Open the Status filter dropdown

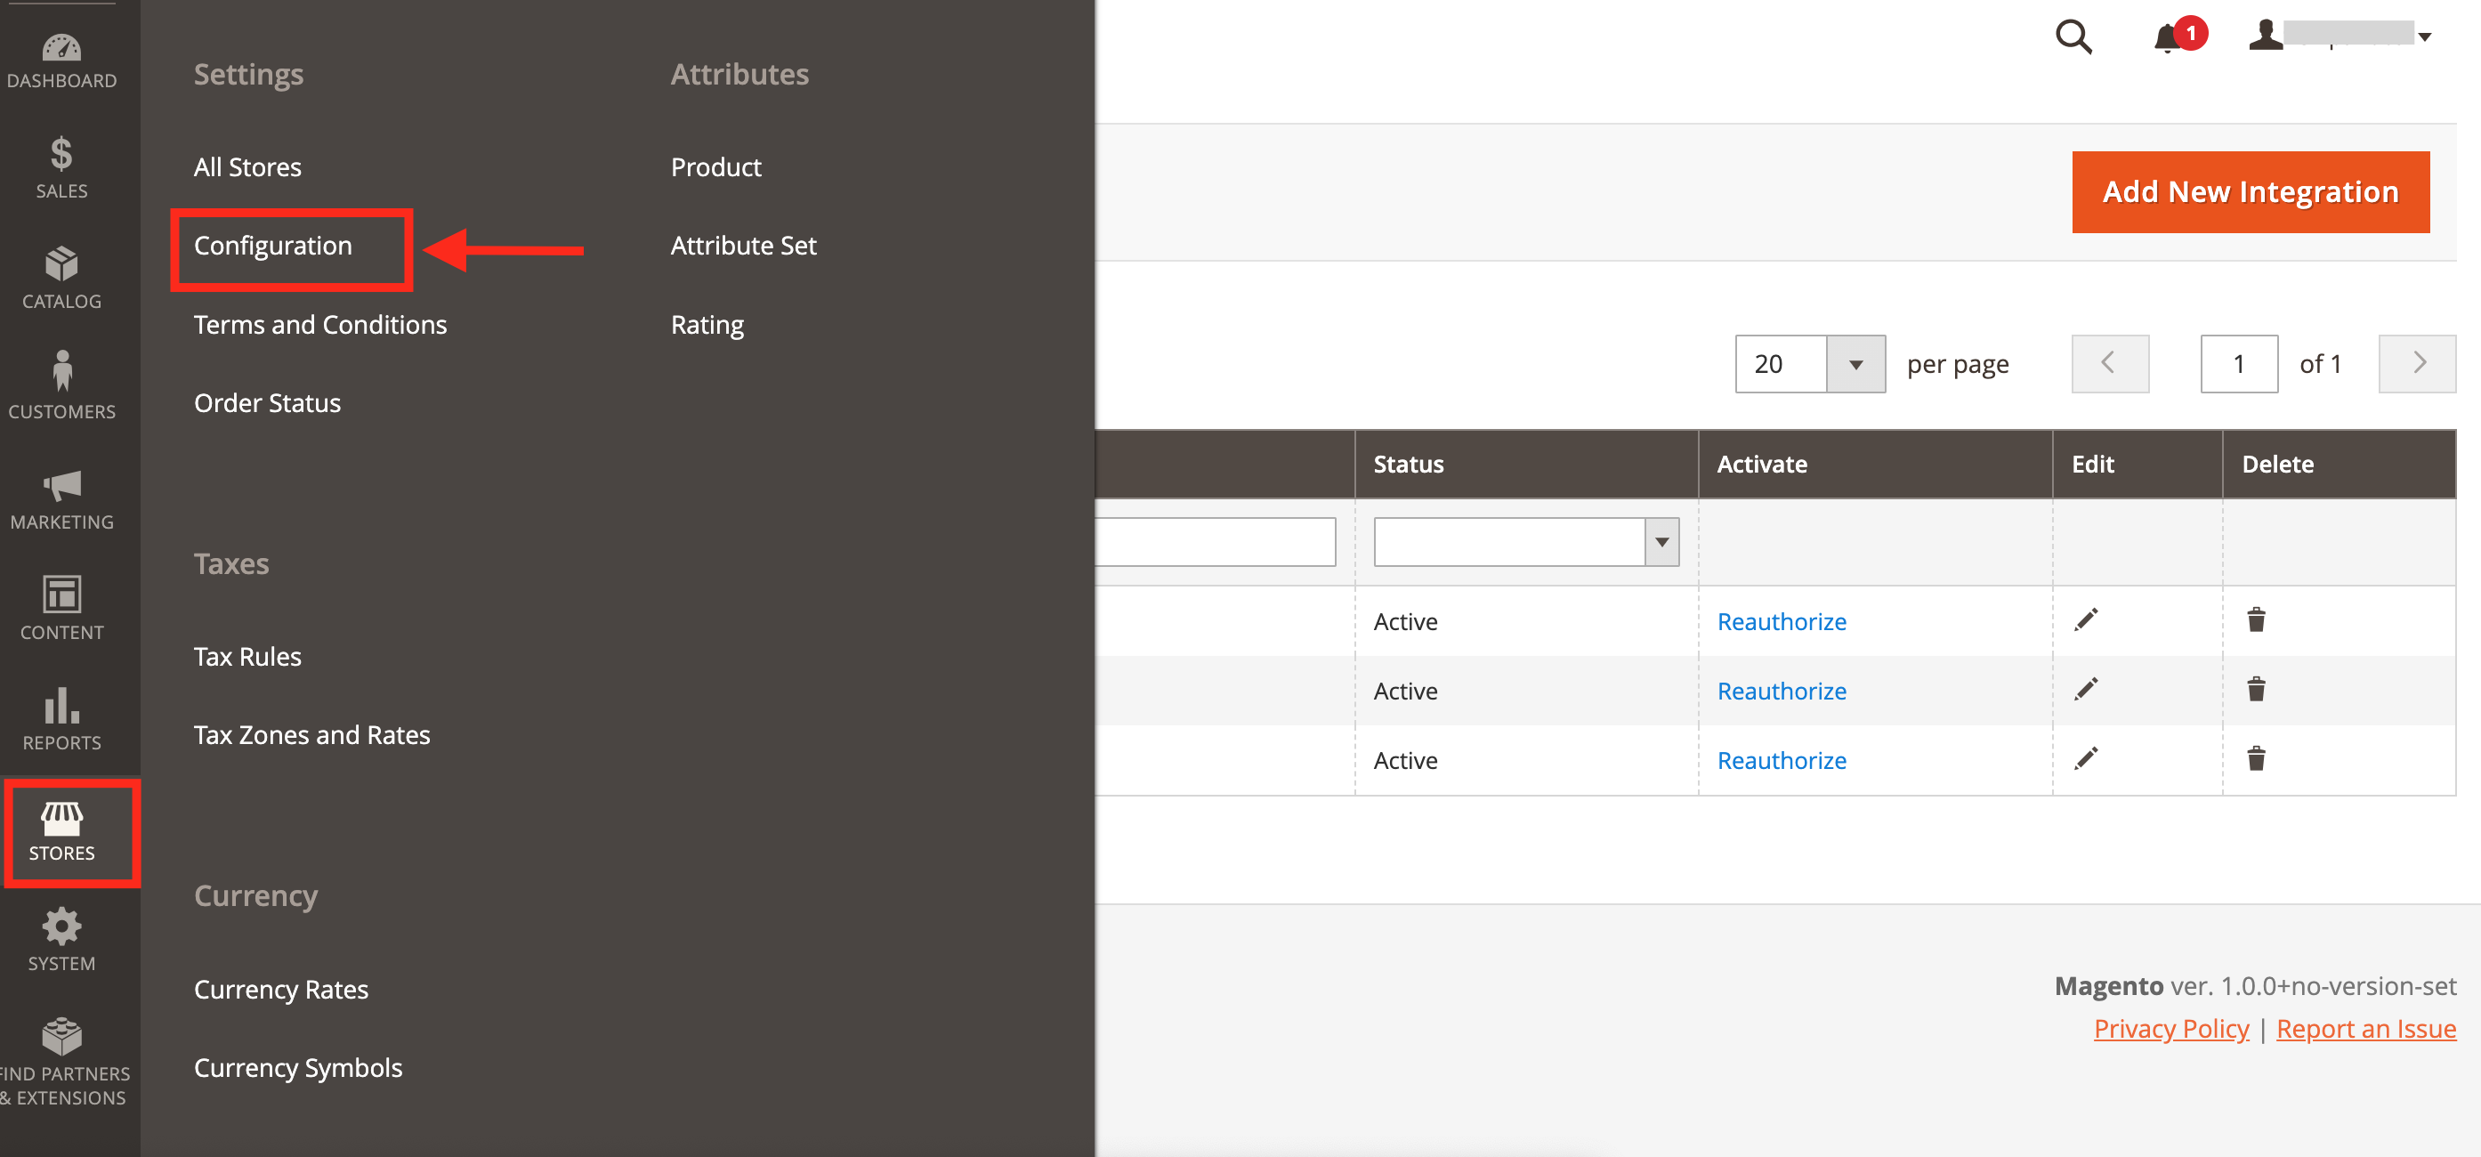[1526, 541]
